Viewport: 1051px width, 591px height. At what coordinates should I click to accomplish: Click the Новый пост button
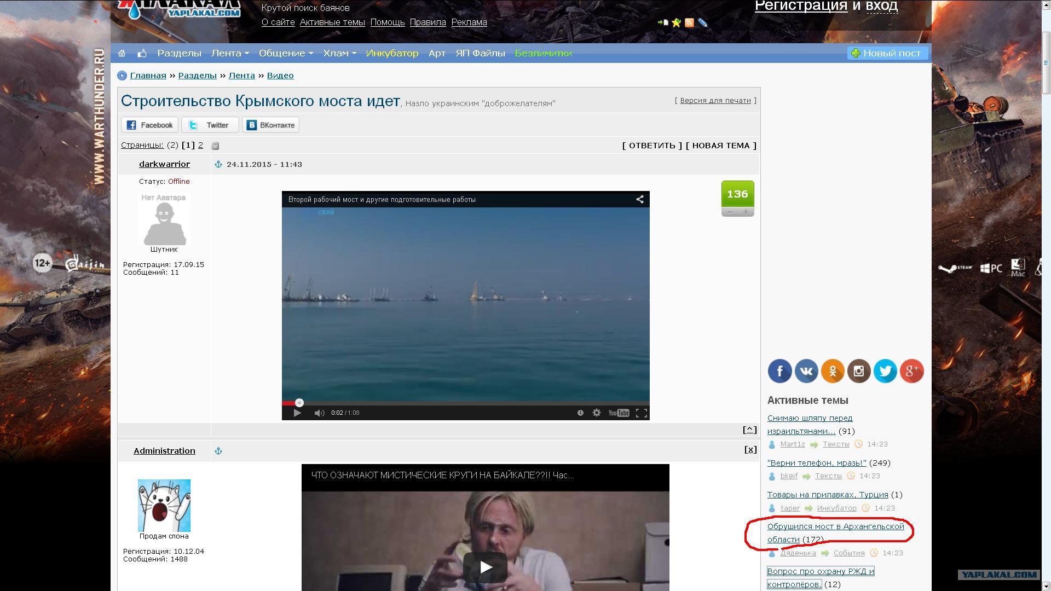click(887, 53)
